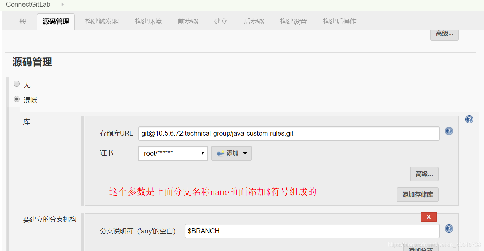
Task: Click the $BRANCH branch specifier field
Action: tap(312, 231)
